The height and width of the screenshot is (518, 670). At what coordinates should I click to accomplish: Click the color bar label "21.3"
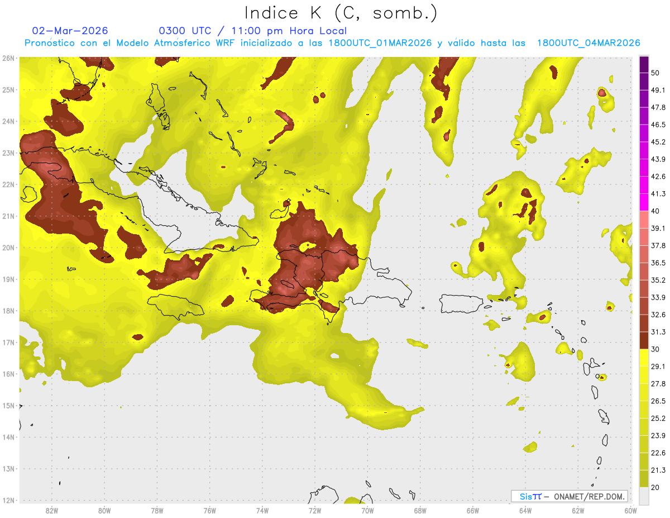coord(658,470)
